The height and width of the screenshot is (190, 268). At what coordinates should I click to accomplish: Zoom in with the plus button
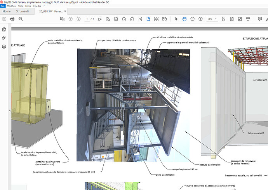[x=201, y=19]
